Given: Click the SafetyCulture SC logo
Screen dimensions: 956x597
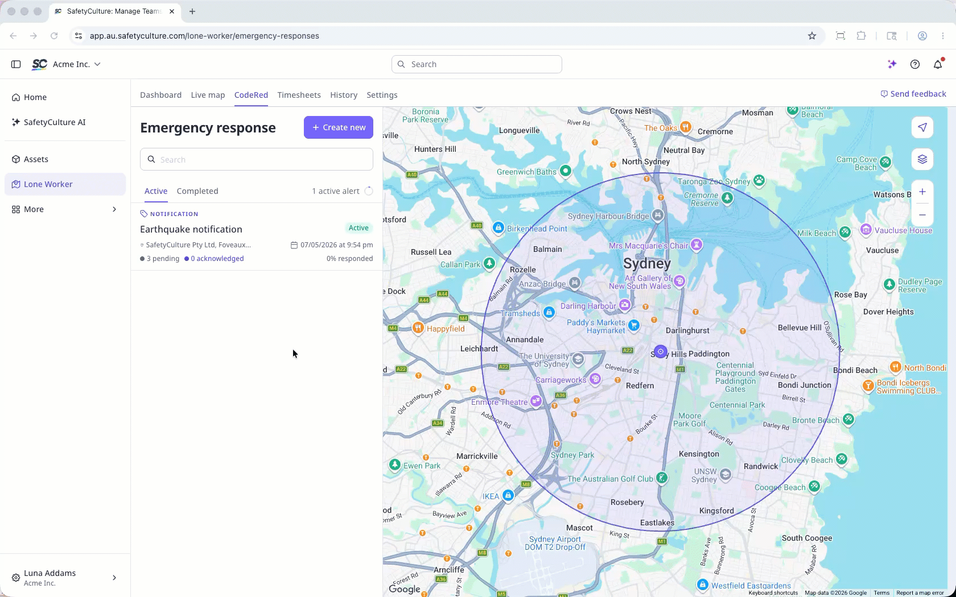Looking at the screenshot, I should 39,64.
